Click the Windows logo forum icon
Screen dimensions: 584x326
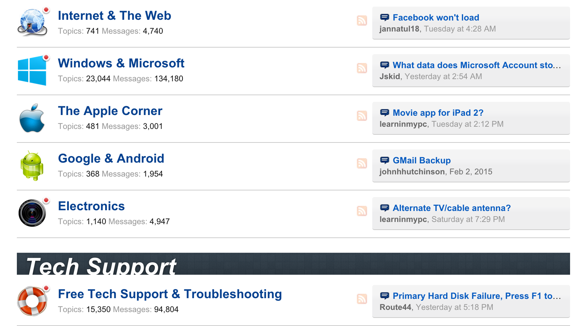(x=32, y=70)
